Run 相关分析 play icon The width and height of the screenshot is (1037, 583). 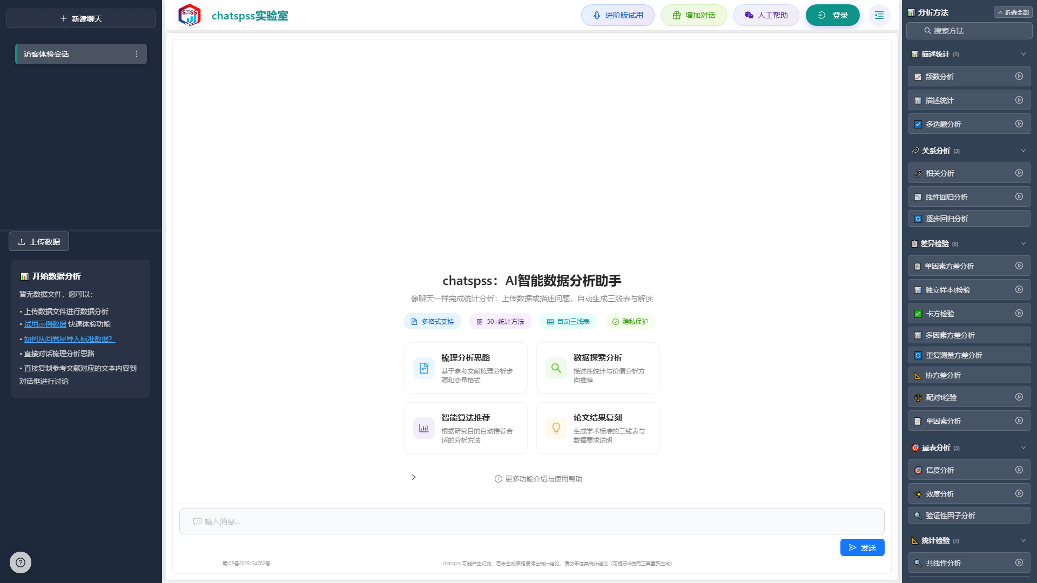(x=1019, y=173)
